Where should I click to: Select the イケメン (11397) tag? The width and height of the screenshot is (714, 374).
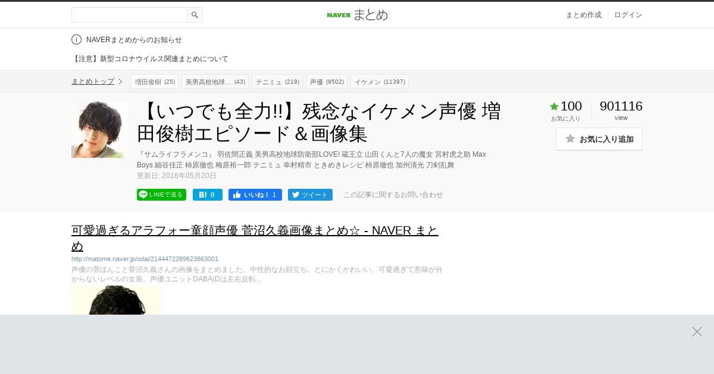coord(380,81)
